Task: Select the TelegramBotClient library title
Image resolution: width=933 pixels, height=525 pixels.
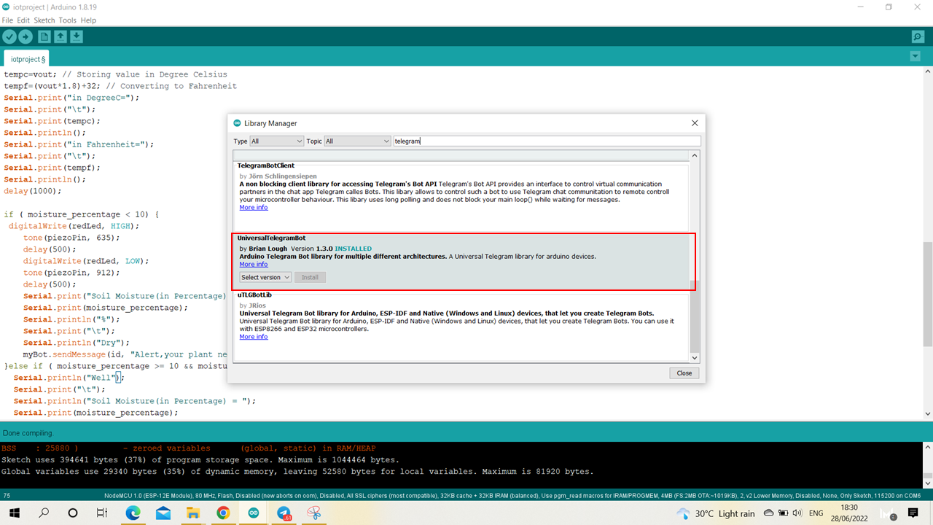Action: coord(266,166)
